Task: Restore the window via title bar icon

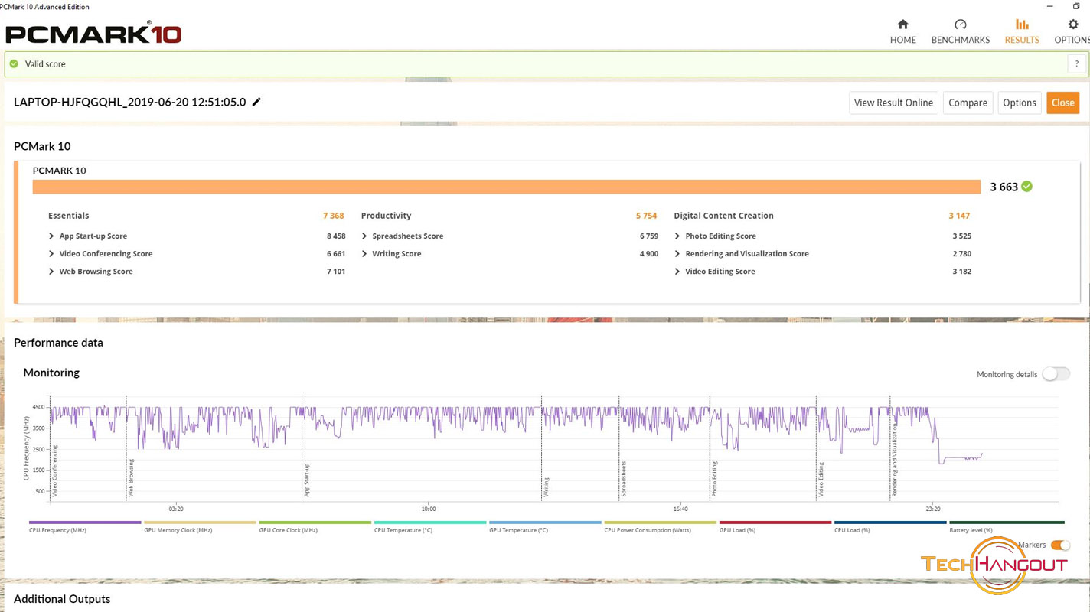Action: (x=1075, y=6)
